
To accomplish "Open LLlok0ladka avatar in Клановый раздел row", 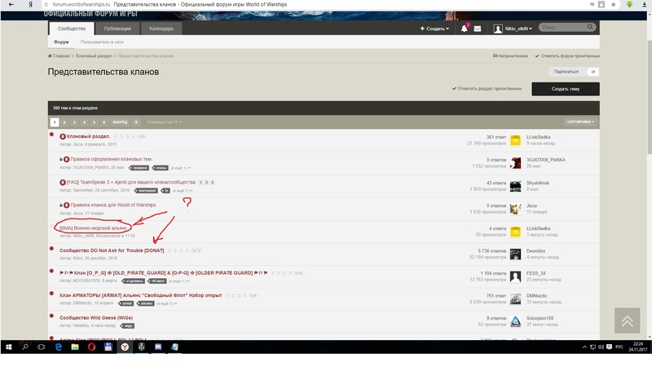I will [x=515, y=140].
